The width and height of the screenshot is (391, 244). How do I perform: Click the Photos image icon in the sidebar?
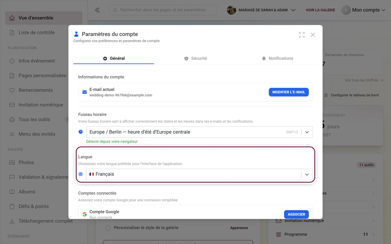(x=12, y=163)
